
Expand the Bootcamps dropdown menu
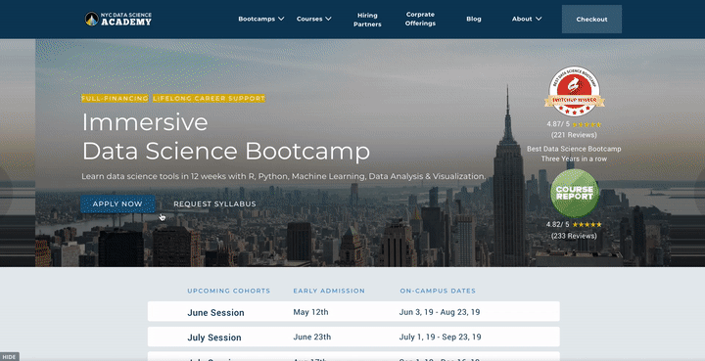point(261,19)
